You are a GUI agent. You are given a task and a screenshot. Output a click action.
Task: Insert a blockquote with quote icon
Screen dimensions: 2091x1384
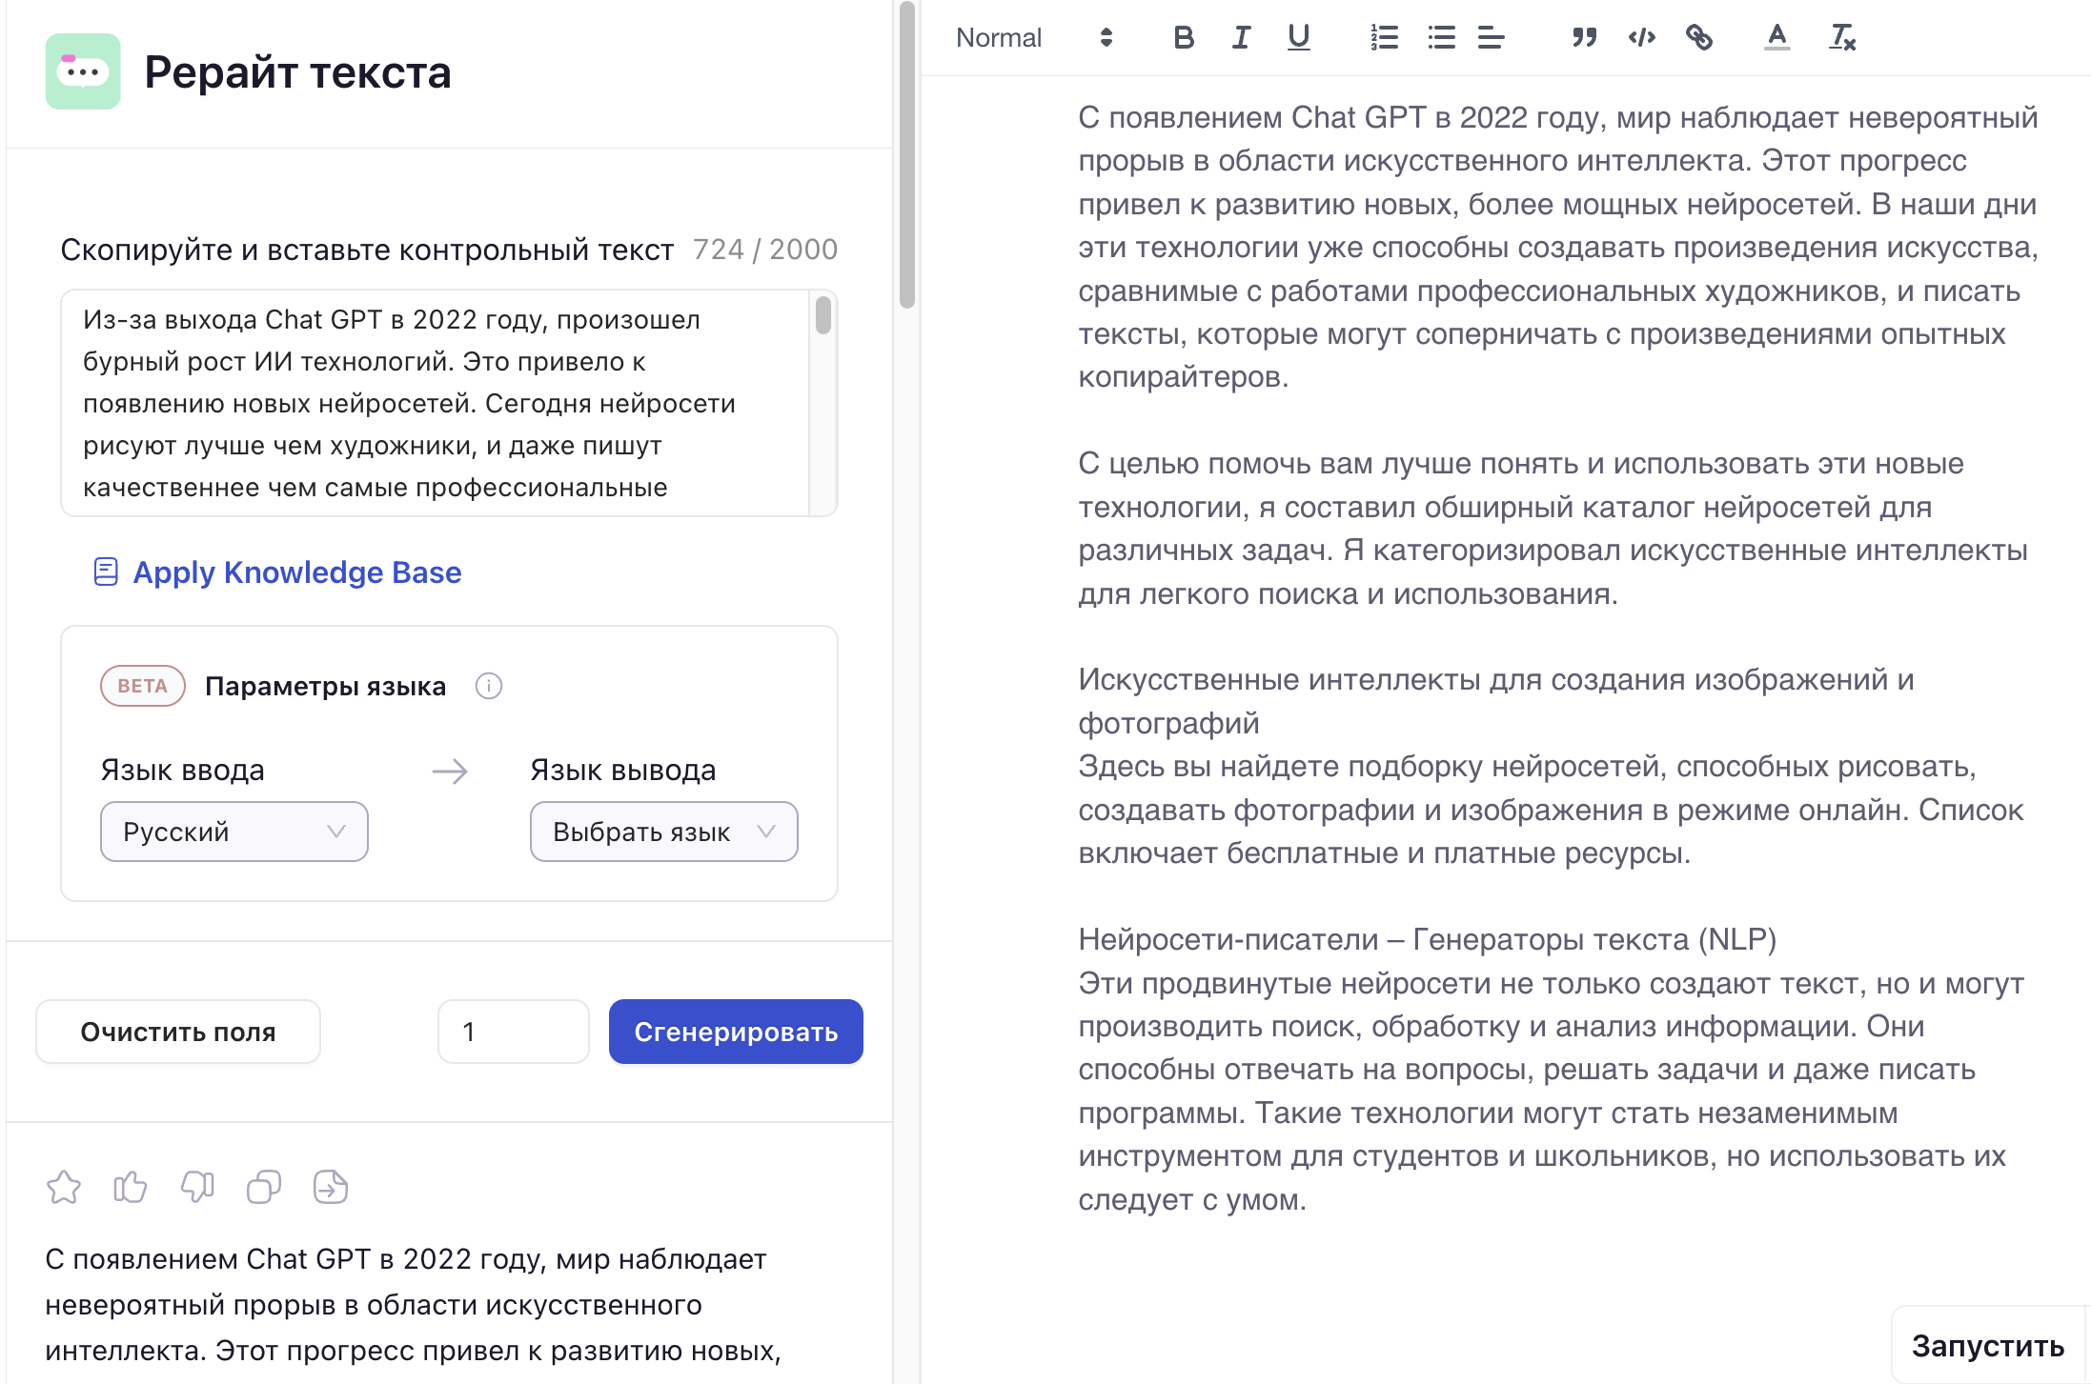[1584, 37]
